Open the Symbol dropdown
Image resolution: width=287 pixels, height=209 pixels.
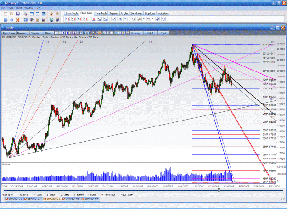(151, 33)
